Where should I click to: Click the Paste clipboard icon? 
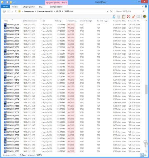point(123,17)
